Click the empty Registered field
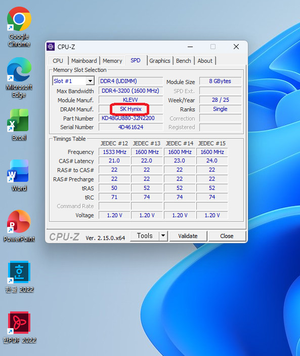Viewport: 300px width, 356px height. [220, 127]
